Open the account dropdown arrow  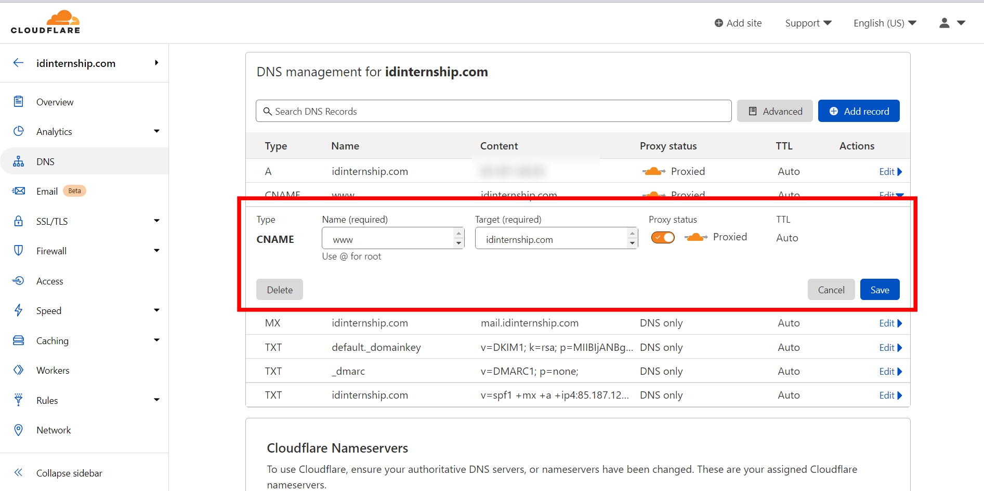pos(961,23)
